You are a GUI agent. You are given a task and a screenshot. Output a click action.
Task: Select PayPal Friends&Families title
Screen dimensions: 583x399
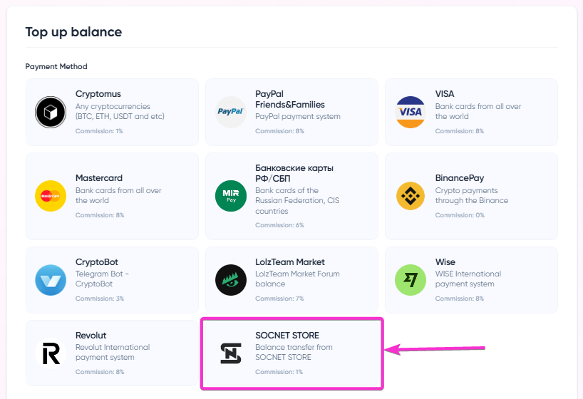[x=289, y=99]
